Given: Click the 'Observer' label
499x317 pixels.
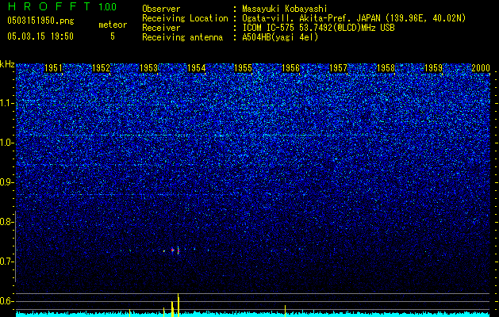Looking at the screenshot, I should pyautogui.click(x=161, y=10).
